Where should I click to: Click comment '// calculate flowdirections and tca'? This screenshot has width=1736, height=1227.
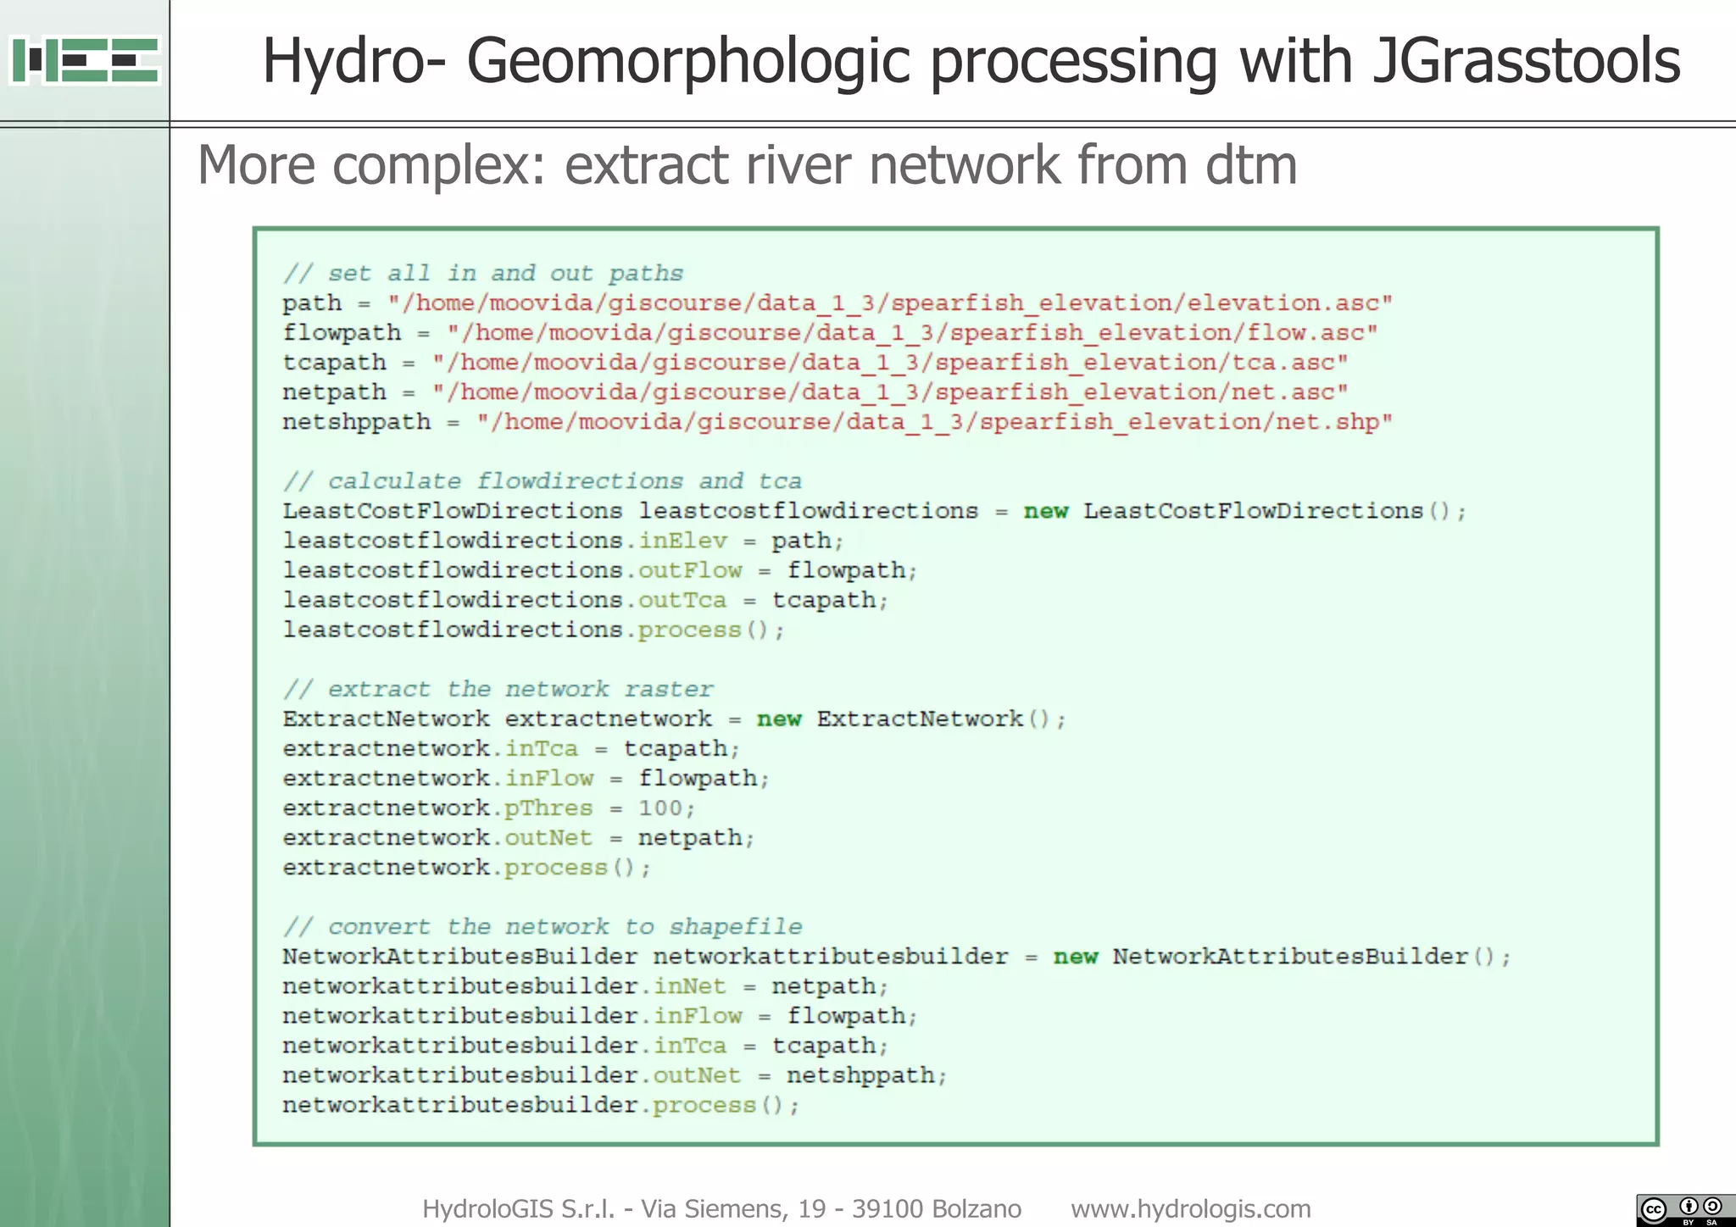coord(542,481)
